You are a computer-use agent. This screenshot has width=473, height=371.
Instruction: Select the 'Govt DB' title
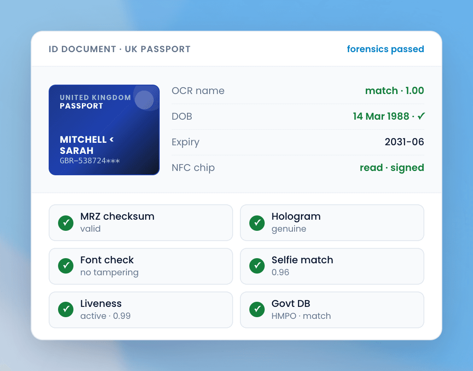tap(291, 303)
